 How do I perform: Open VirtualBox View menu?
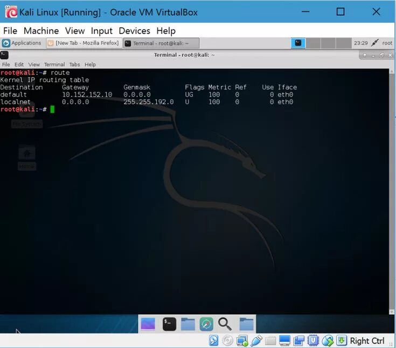(75, 31)
